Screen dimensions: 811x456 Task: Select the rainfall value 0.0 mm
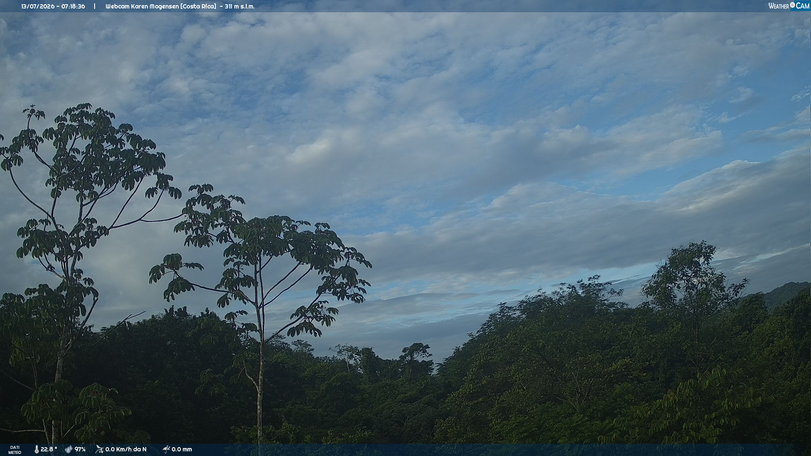pyautogui.click(x=182, y=449)
